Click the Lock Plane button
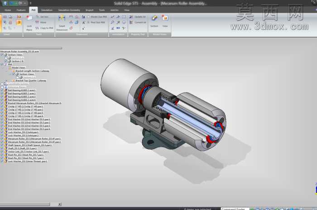Viewport: 317px width, 210px height. coord(29,23)
